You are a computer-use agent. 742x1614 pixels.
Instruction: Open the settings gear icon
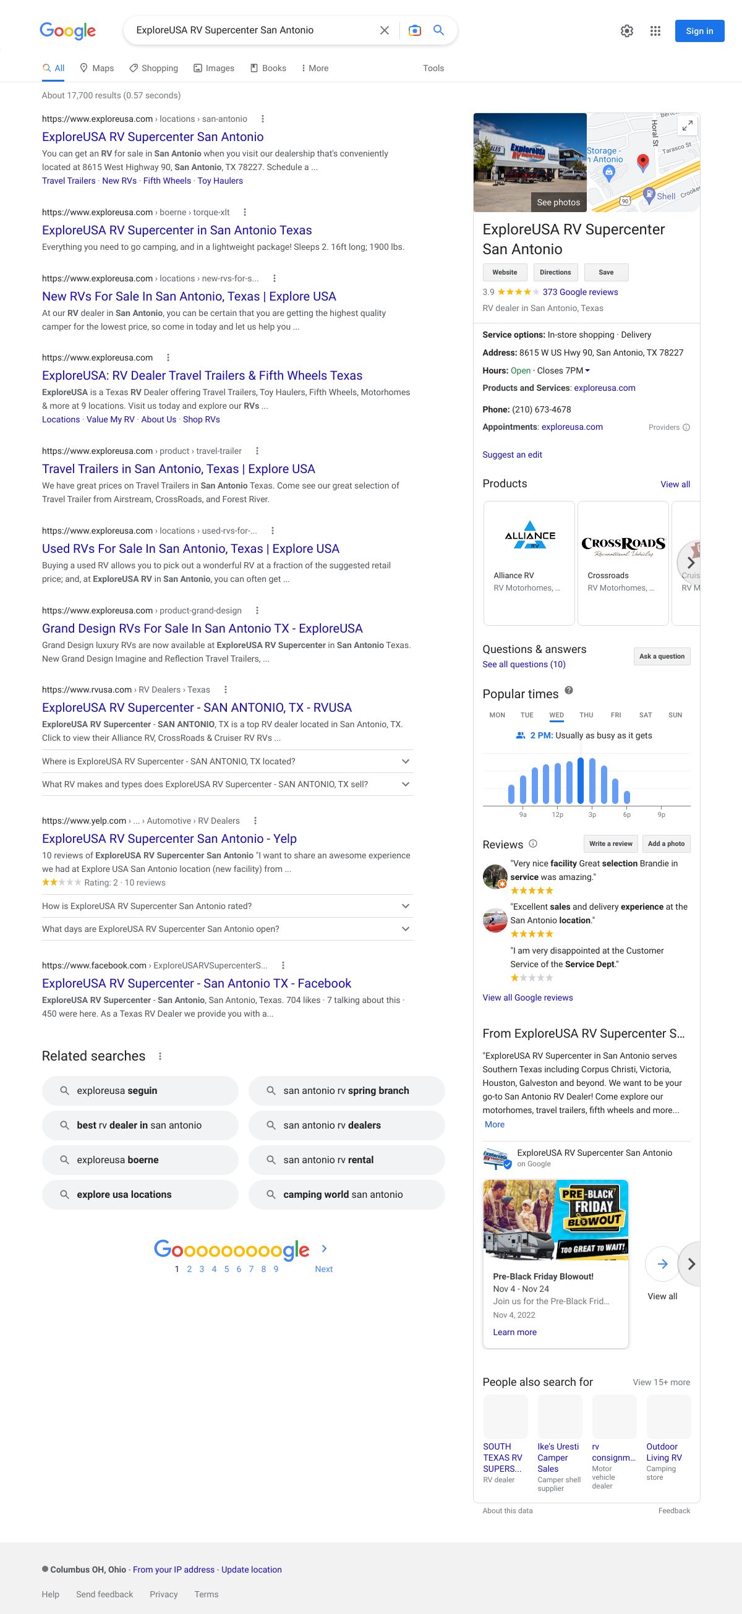[627, 31]
